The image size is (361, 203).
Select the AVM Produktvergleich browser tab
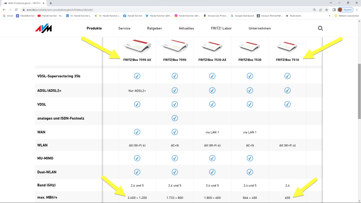(x=23, y=3)
